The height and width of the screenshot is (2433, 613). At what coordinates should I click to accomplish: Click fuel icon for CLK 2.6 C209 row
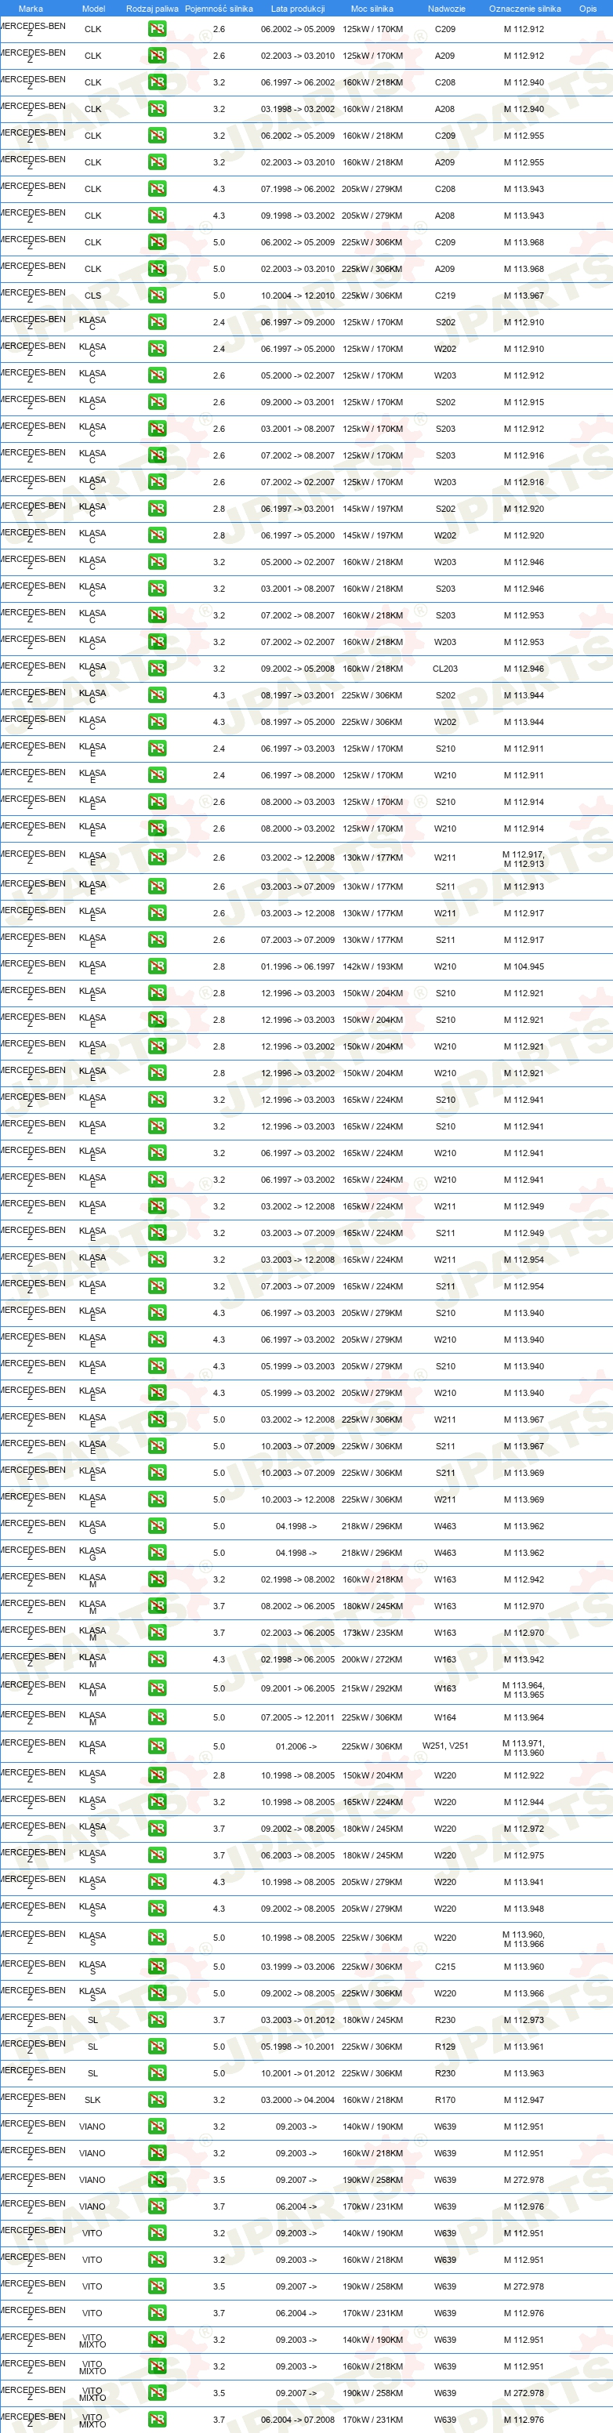(x=157, y=29)
